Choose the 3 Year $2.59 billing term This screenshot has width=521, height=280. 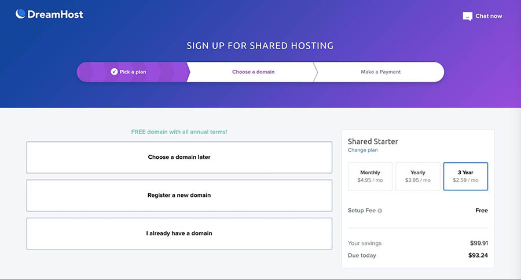click(x=465, y=176)
